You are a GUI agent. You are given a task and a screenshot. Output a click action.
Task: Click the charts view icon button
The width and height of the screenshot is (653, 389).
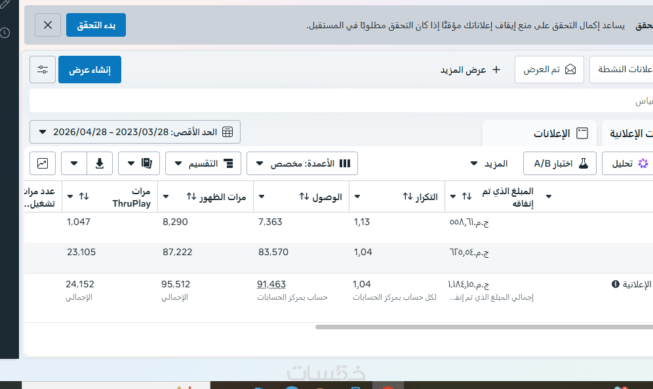tap(43, 163)
